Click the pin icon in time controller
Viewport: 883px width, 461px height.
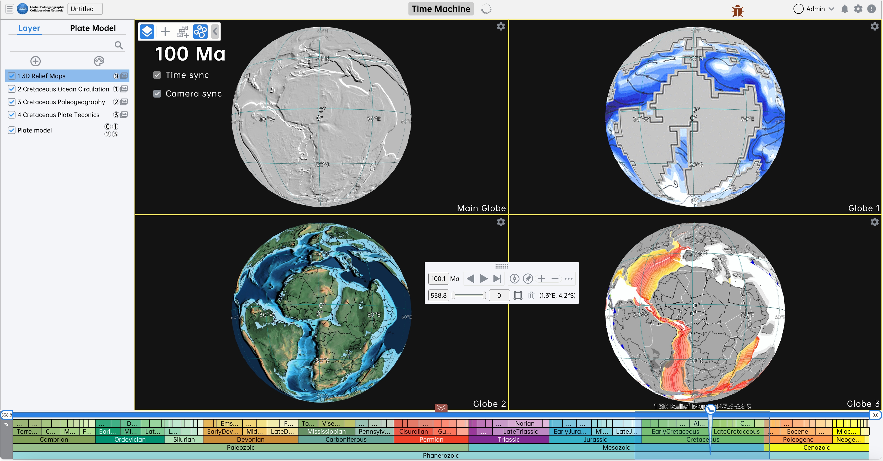click(528, 279)
